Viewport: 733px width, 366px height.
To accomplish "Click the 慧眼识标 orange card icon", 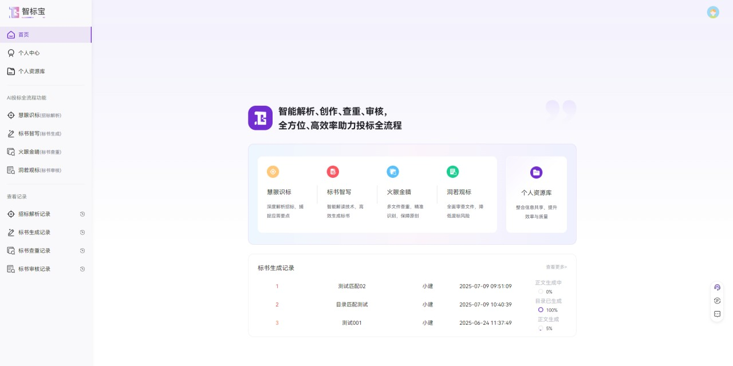I will point(273,172).
